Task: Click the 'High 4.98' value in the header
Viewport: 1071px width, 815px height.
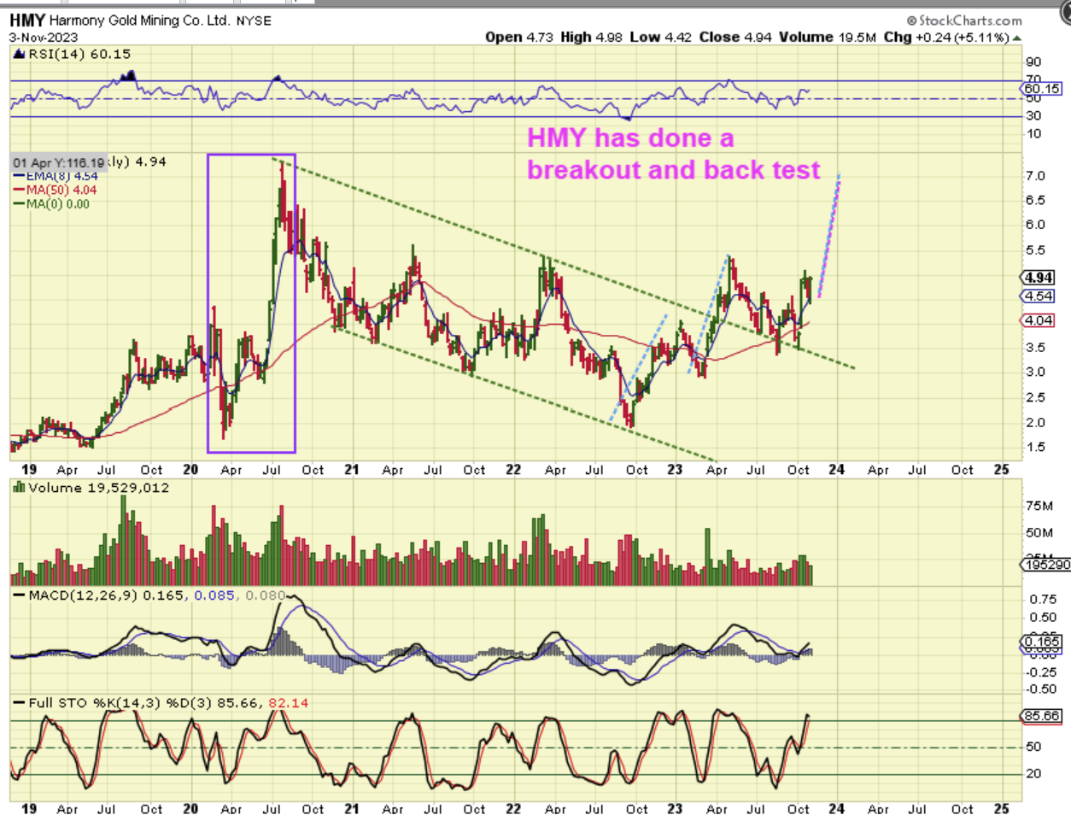Action: pyautogui.click(x=591, y=37)
